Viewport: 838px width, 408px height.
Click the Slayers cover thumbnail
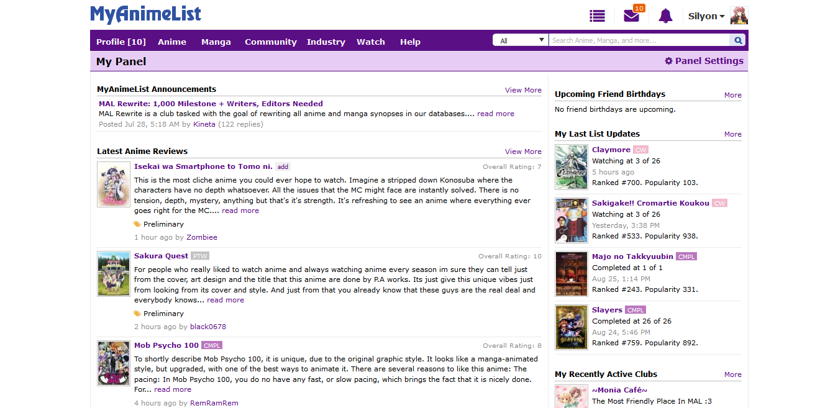pyautogui.click(x=572, y=327)
